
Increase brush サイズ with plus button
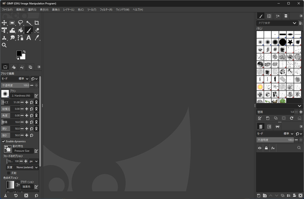tap(27, 102)
